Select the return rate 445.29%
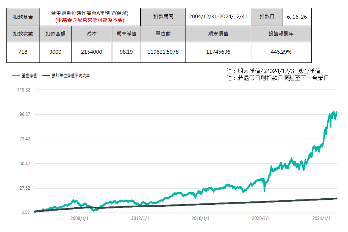This screenshot has height=232, width=348. pos(281,52)
